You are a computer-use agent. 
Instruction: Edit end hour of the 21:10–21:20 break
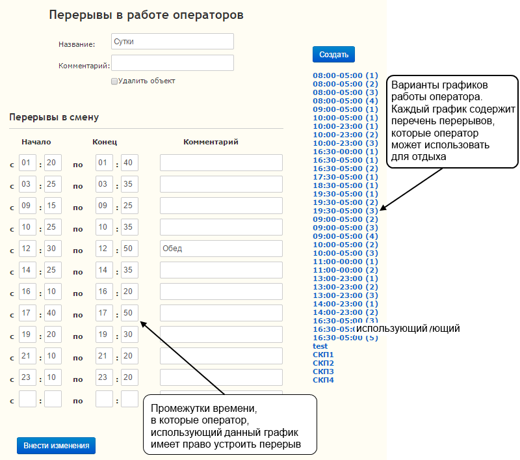[104, 356]
